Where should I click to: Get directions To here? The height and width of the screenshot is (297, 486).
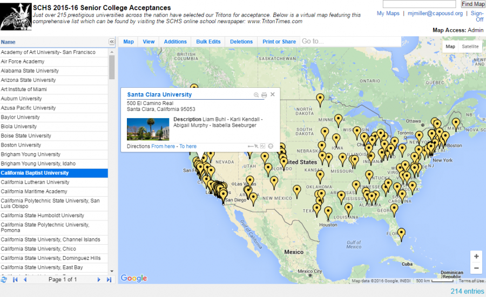[188, 146]
